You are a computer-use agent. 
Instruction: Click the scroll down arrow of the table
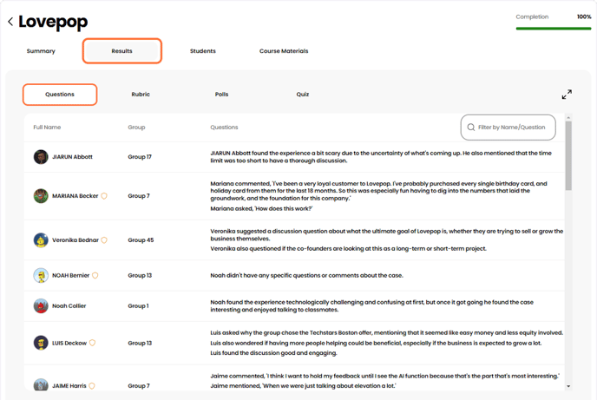[568, 387]
